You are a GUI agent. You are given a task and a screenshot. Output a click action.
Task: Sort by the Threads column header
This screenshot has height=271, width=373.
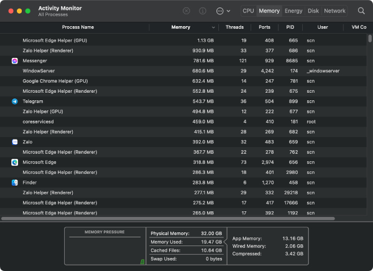(x=234, y=27)
